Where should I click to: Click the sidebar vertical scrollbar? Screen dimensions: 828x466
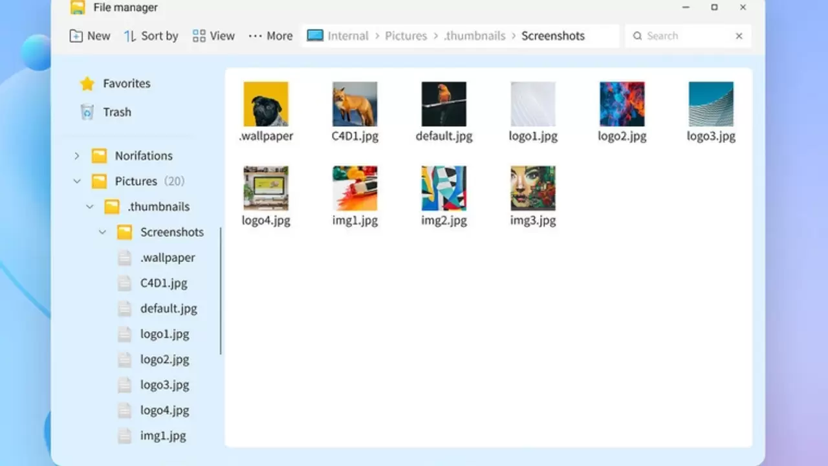click(221, 291)
